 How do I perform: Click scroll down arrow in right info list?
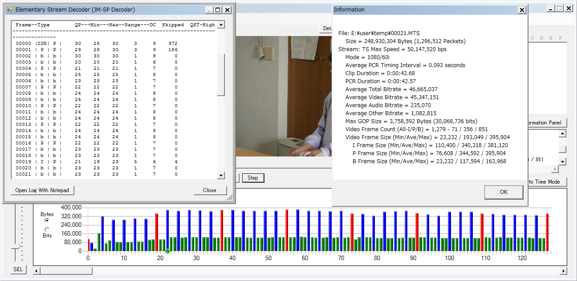pos(563,162)
